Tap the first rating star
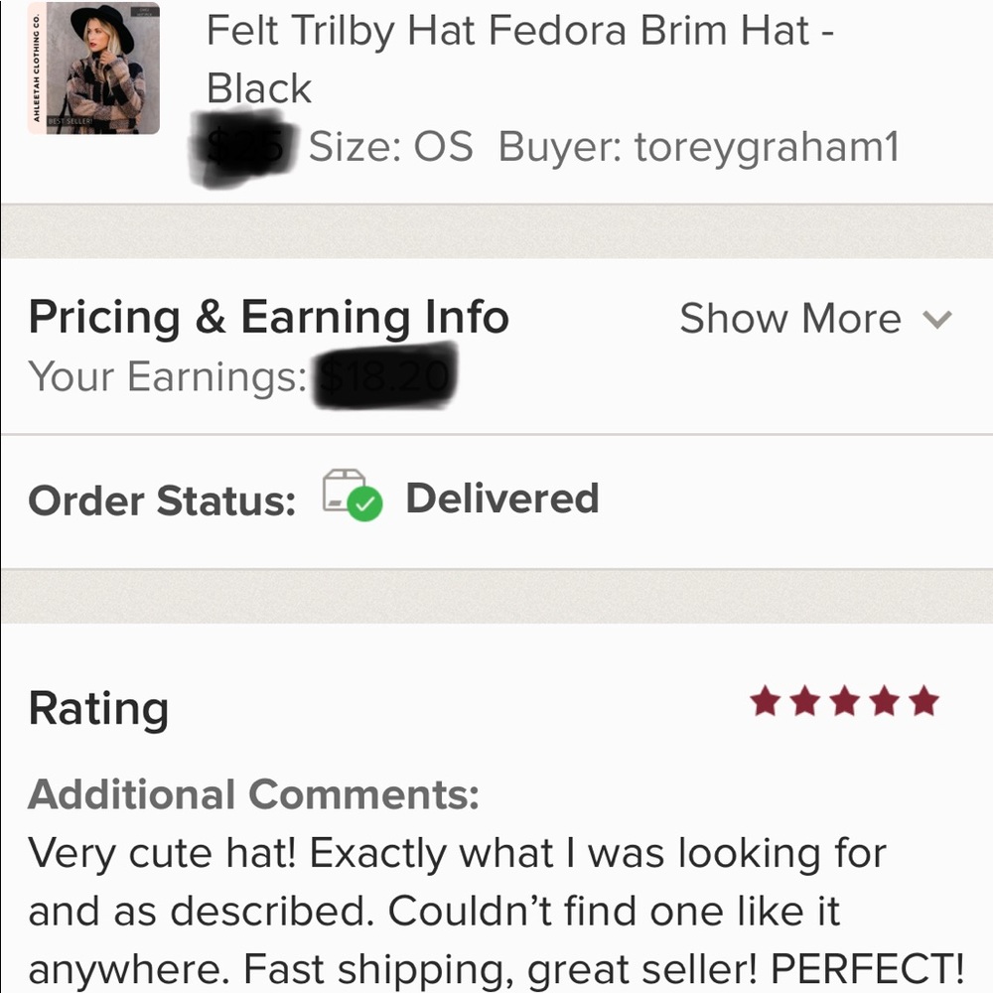993x993 pixels. (x=766, y=701)
